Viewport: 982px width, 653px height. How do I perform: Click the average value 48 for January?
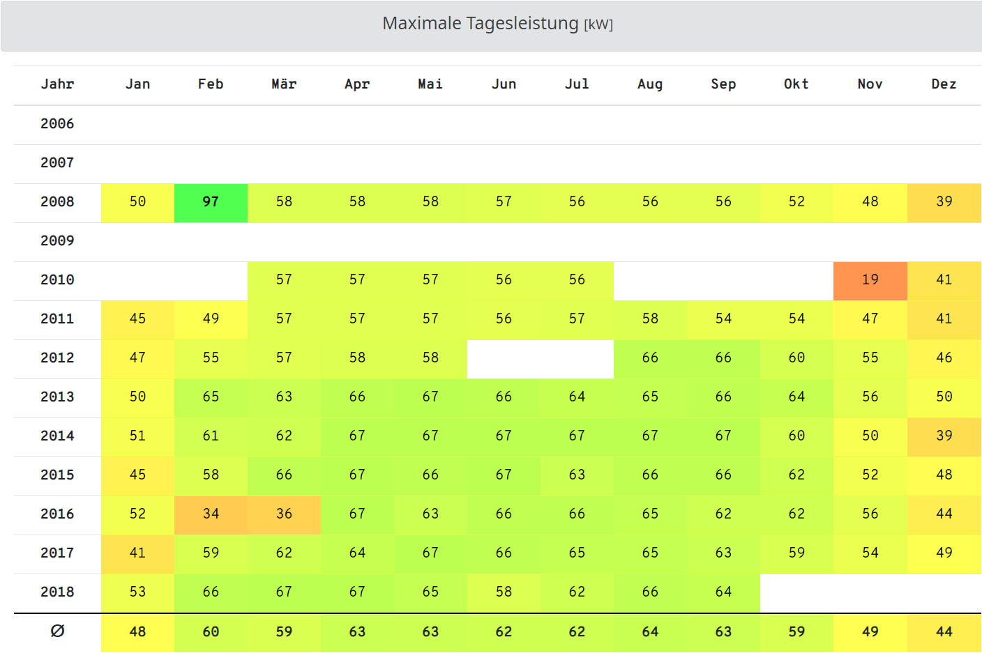tap(137, 632)
